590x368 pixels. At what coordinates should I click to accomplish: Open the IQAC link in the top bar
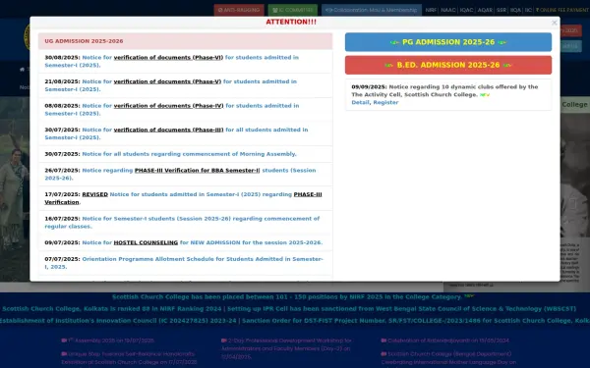coord(466,10)
